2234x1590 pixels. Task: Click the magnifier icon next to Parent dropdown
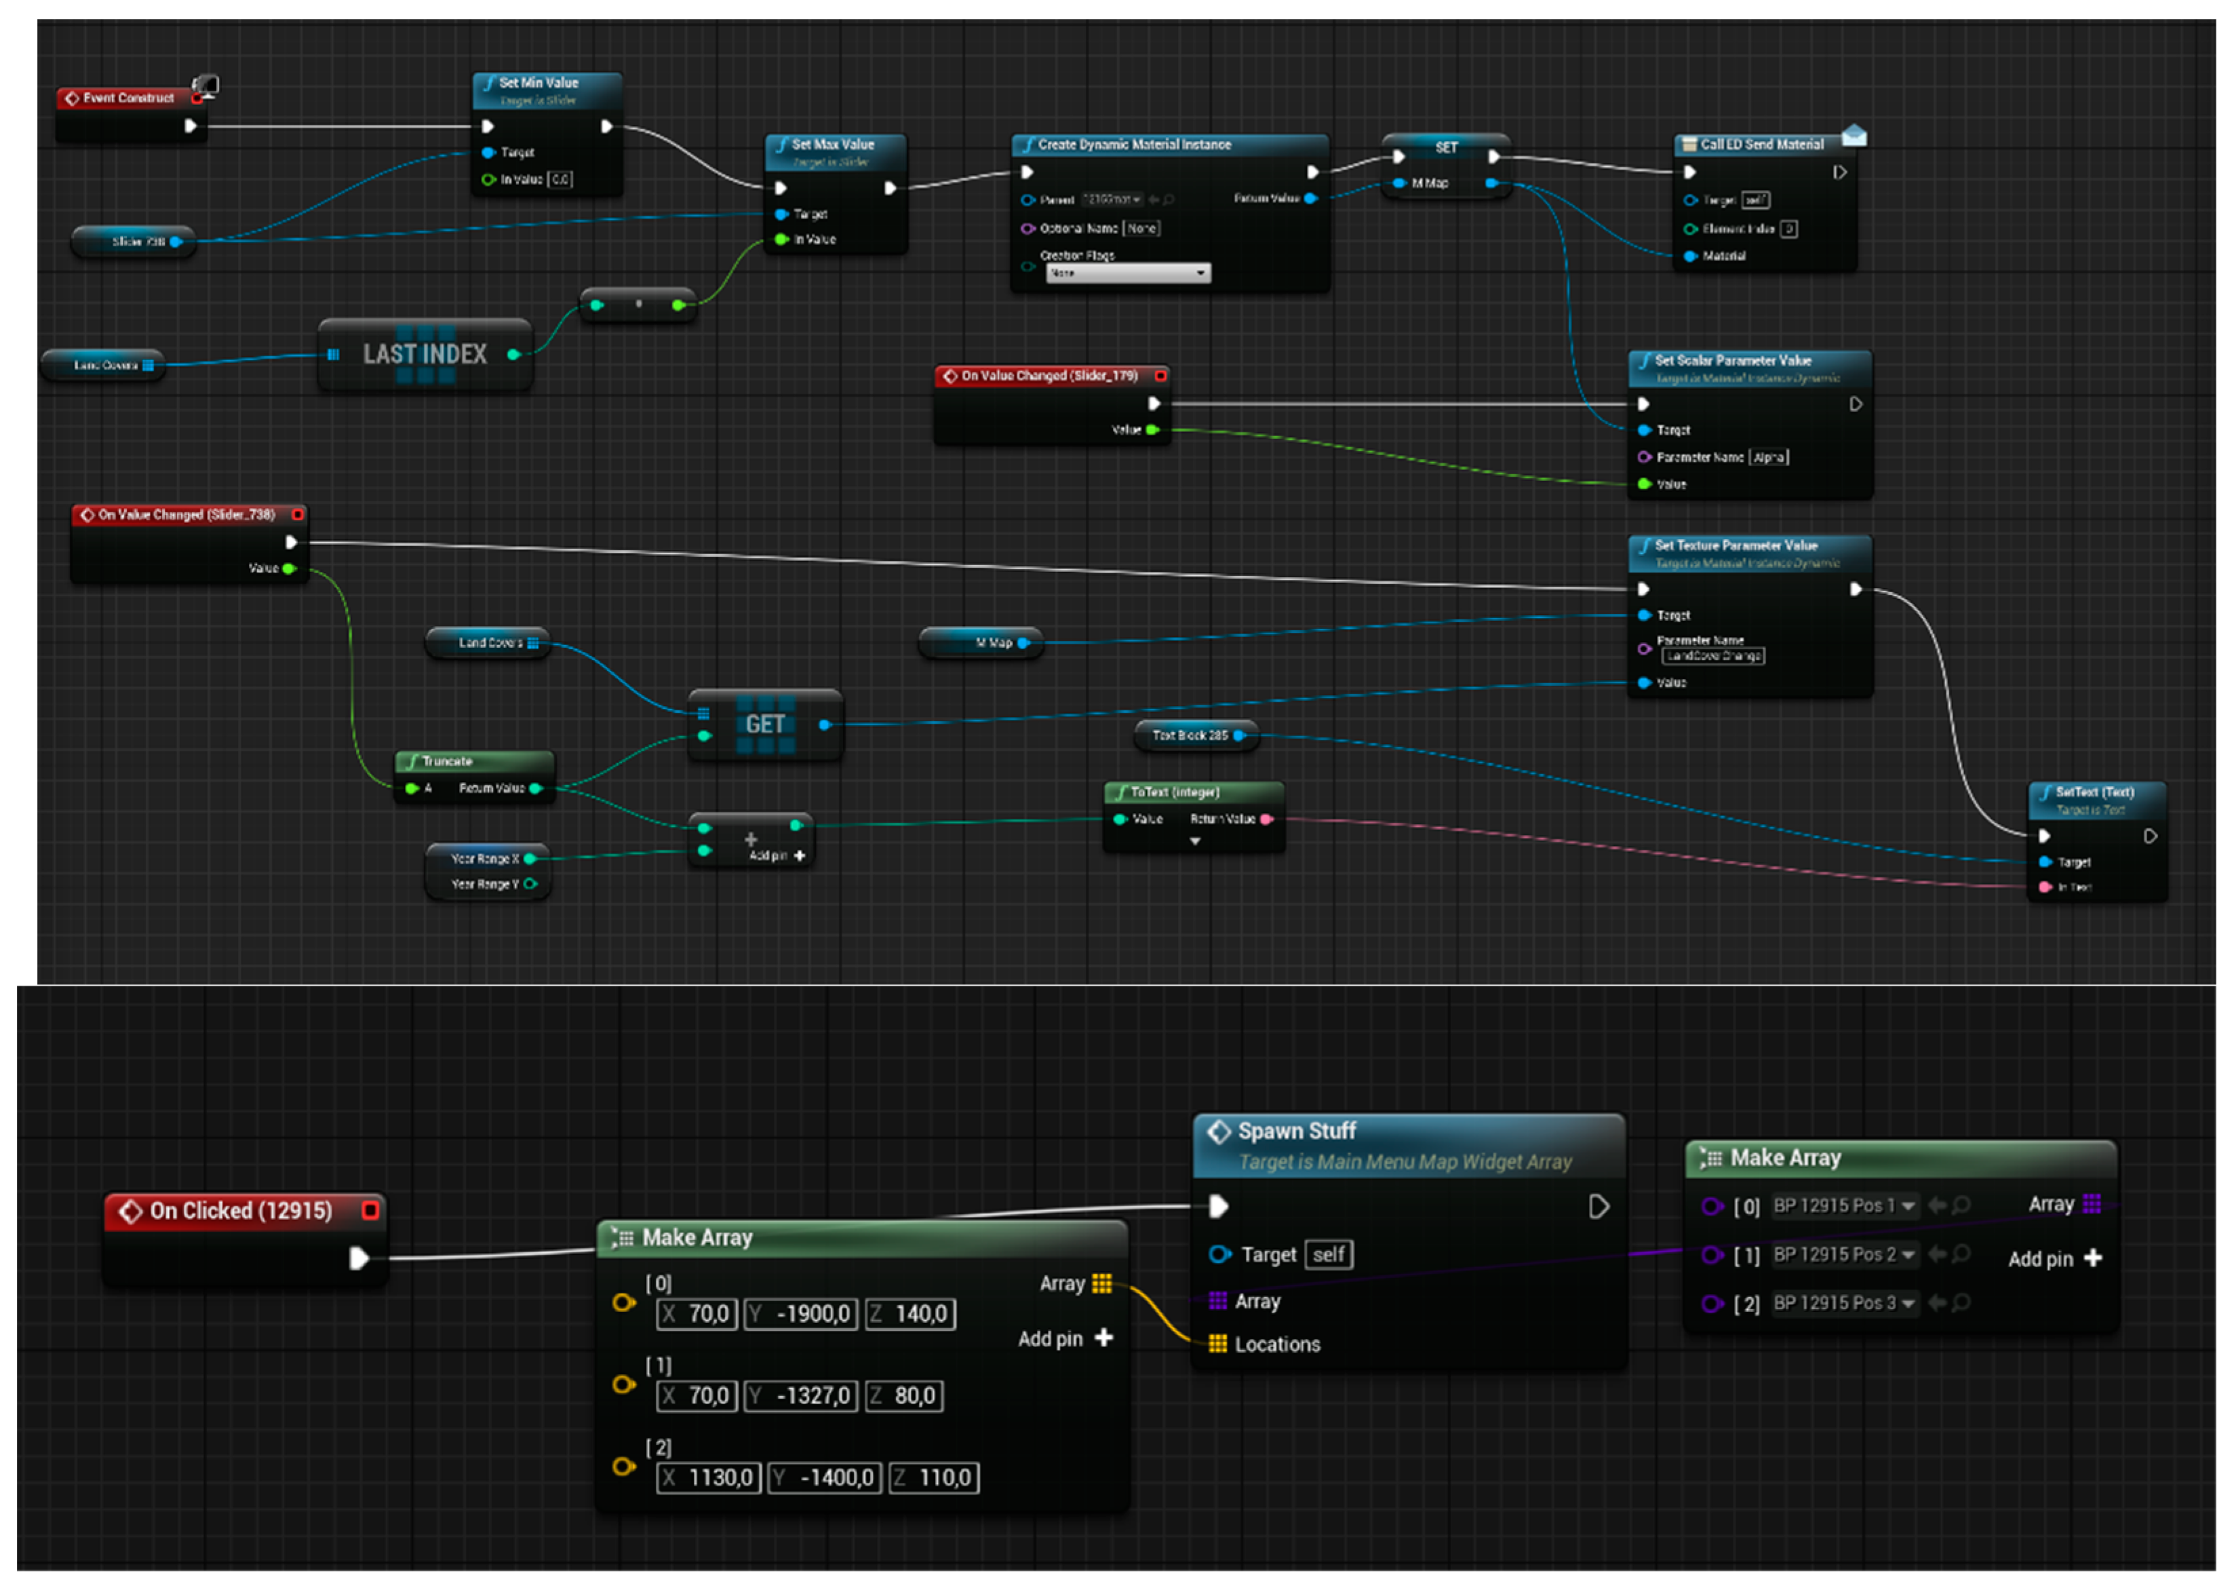pyautogui.click(x=1169, y=199)
